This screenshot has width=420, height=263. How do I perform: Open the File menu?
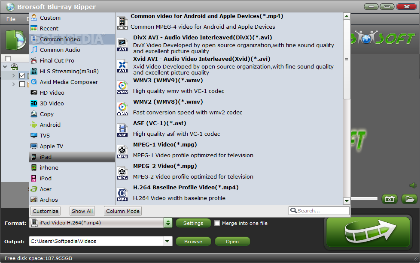tap(11, 19)
